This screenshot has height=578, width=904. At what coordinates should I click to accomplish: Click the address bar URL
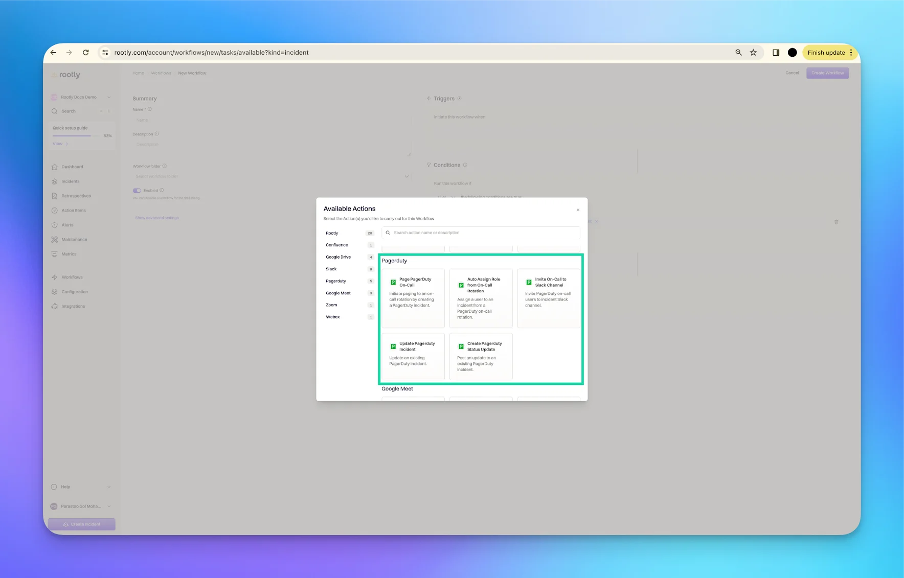click(211, 53)
